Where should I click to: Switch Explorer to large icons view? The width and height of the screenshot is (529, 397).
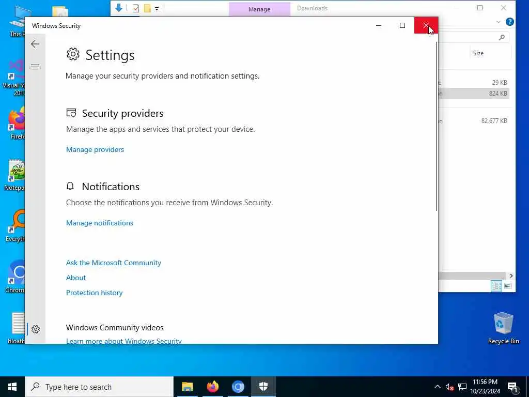coord(508,286)
